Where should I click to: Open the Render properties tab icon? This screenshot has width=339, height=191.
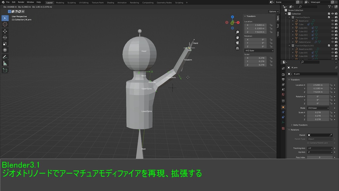pyautogui.click(x=283, y=74)
